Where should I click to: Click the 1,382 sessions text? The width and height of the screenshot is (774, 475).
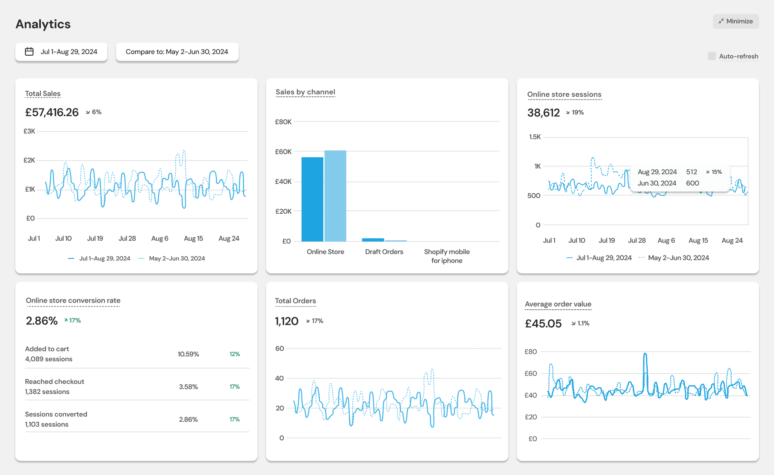(x=47, y=392)
